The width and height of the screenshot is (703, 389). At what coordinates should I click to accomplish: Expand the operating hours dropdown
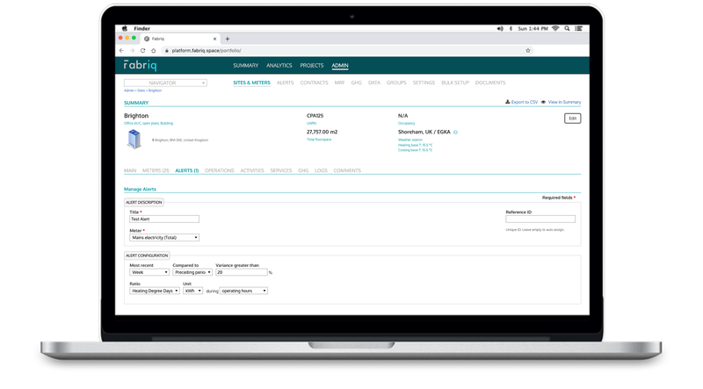click(243, 291)
